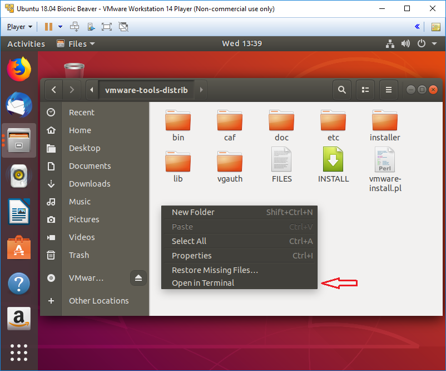Click path bar left scroll arrow

(92, 90)
